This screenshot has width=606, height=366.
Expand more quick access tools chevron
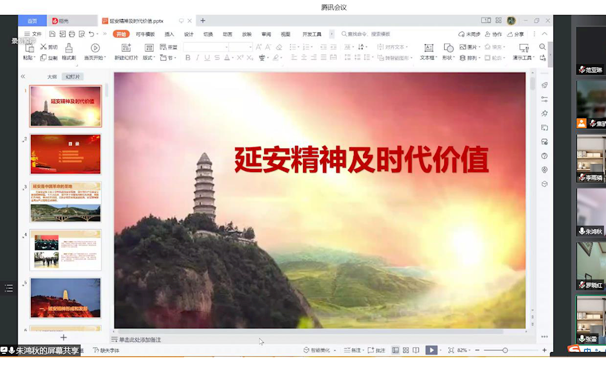pos(104,34)
